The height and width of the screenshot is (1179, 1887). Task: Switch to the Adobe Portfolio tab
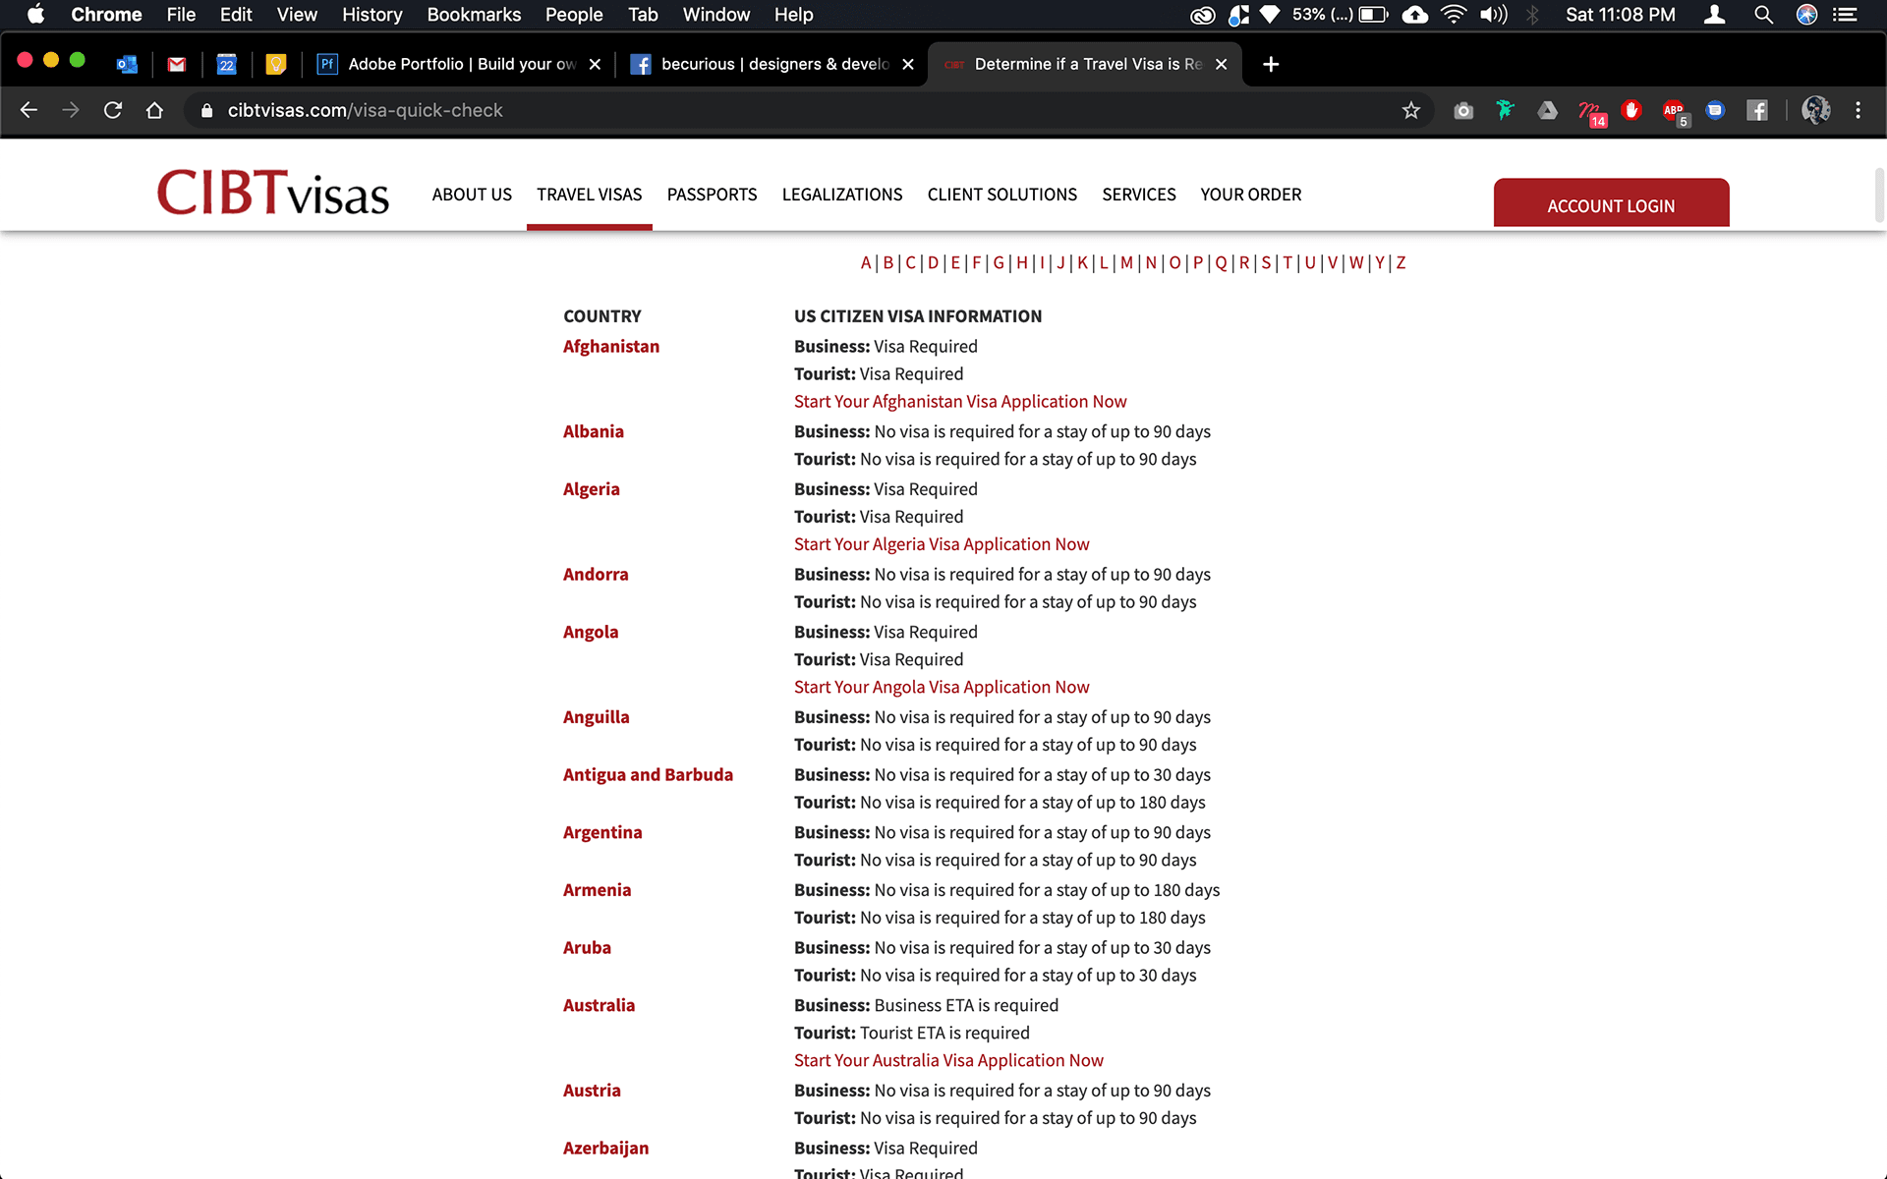point(452,64)
